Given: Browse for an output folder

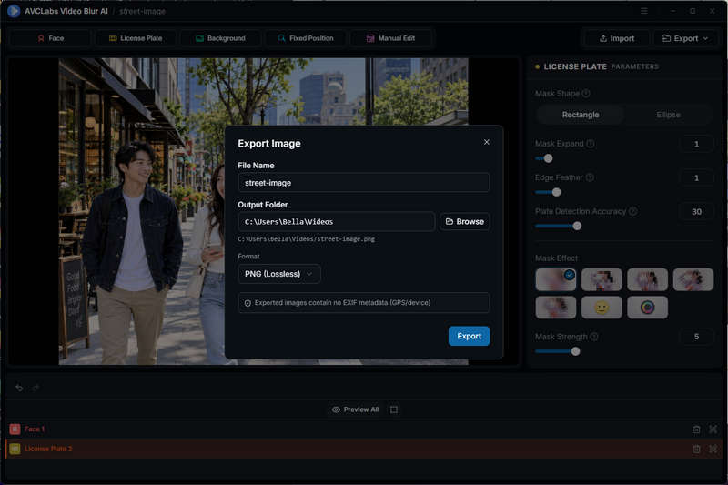Looking at the screenshot, I should (x=464, y=221).
